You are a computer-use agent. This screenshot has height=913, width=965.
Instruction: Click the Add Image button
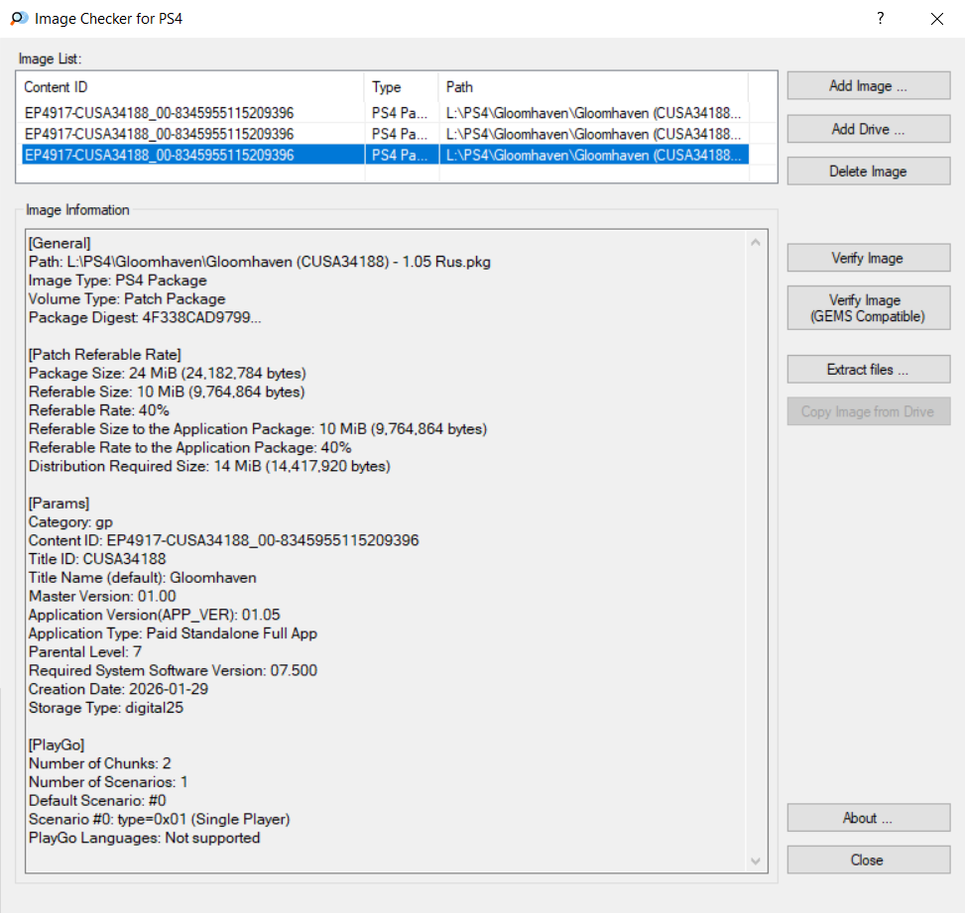868,86
